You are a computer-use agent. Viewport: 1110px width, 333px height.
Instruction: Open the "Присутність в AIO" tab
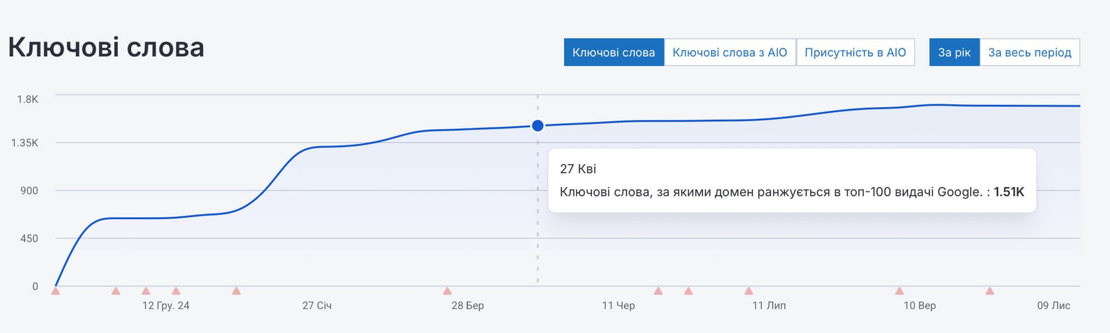855,52
